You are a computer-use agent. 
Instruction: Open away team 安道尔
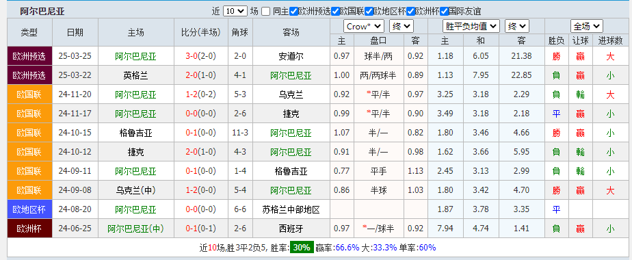(291, 56)
